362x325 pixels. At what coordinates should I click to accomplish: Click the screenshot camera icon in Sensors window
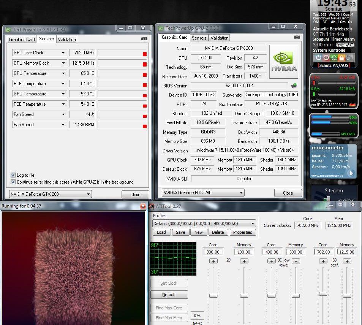(x=144, y=38)
